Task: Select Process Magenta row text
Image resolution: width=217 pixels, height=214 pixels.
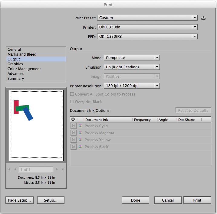Action: click(99, 133)
